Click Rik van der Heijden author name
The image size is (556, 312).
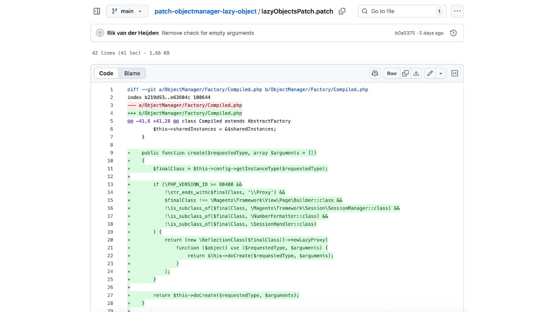(133, 33)
